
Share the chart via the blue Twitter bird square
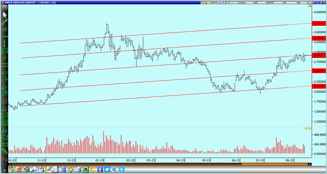point(107,170)
